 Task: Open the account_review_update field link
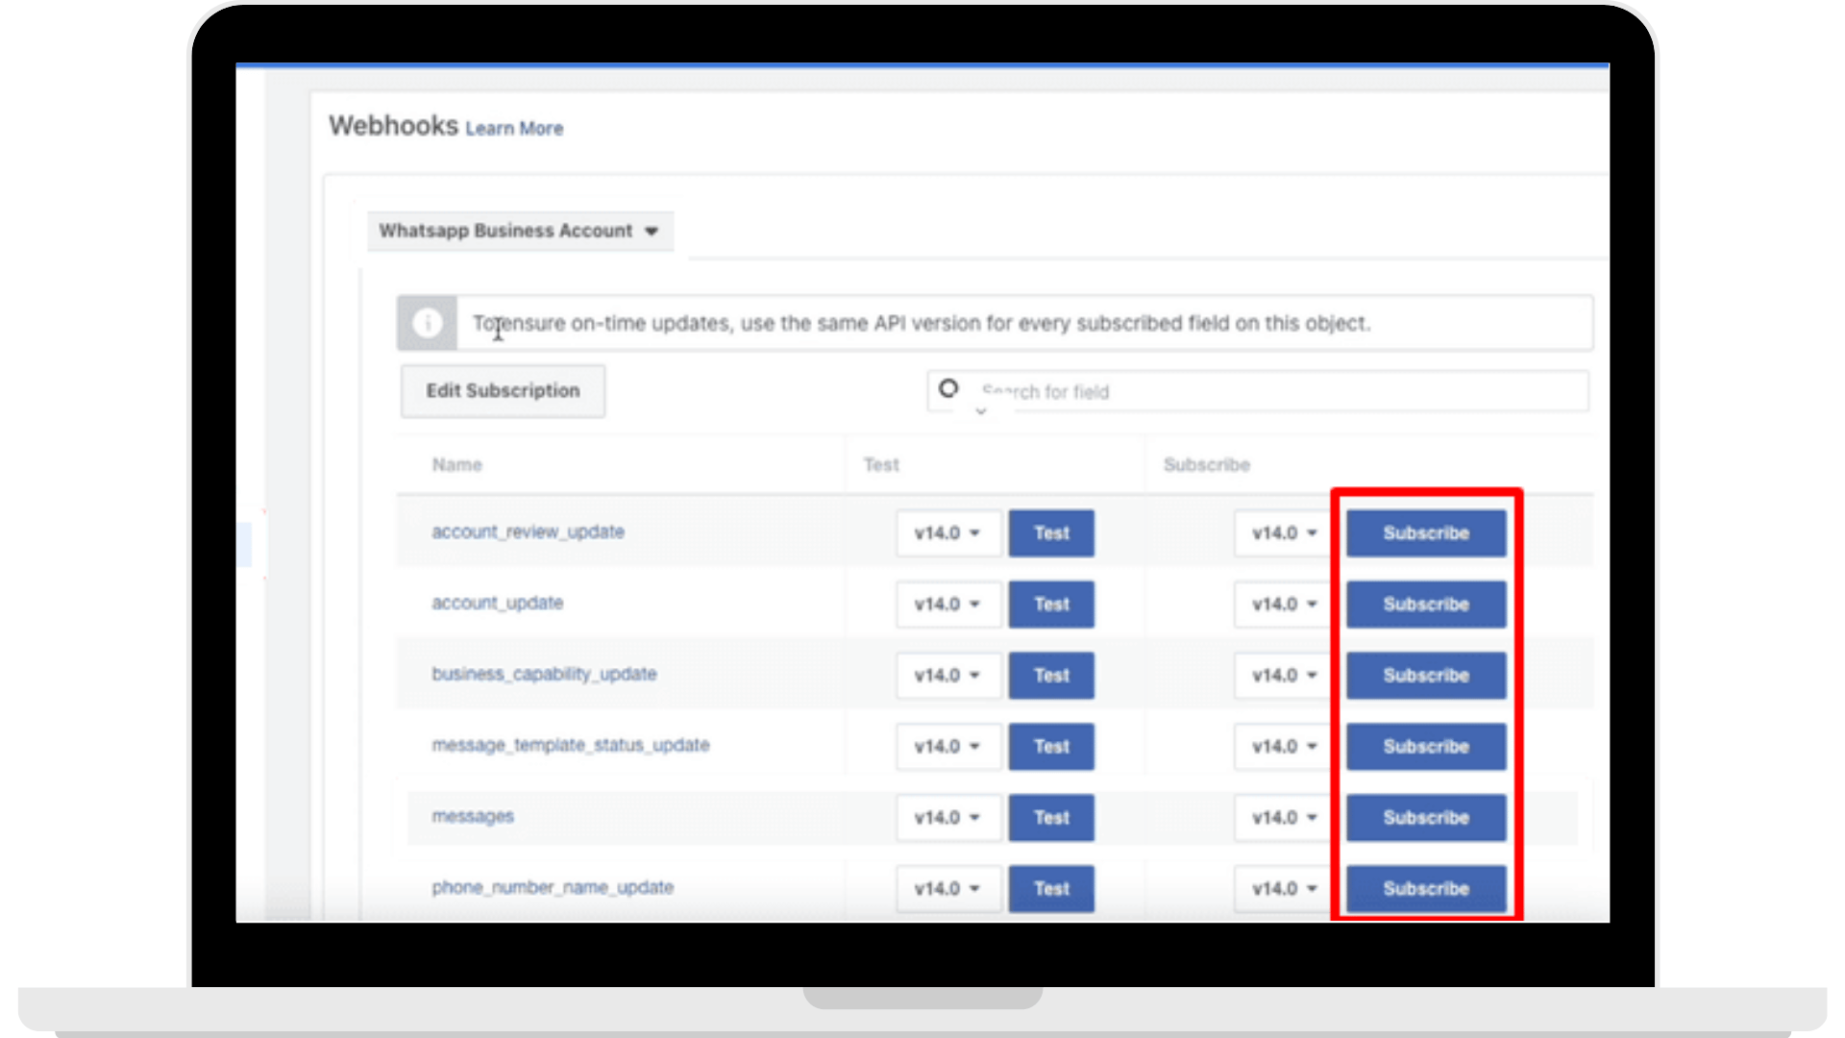[528, 531]
